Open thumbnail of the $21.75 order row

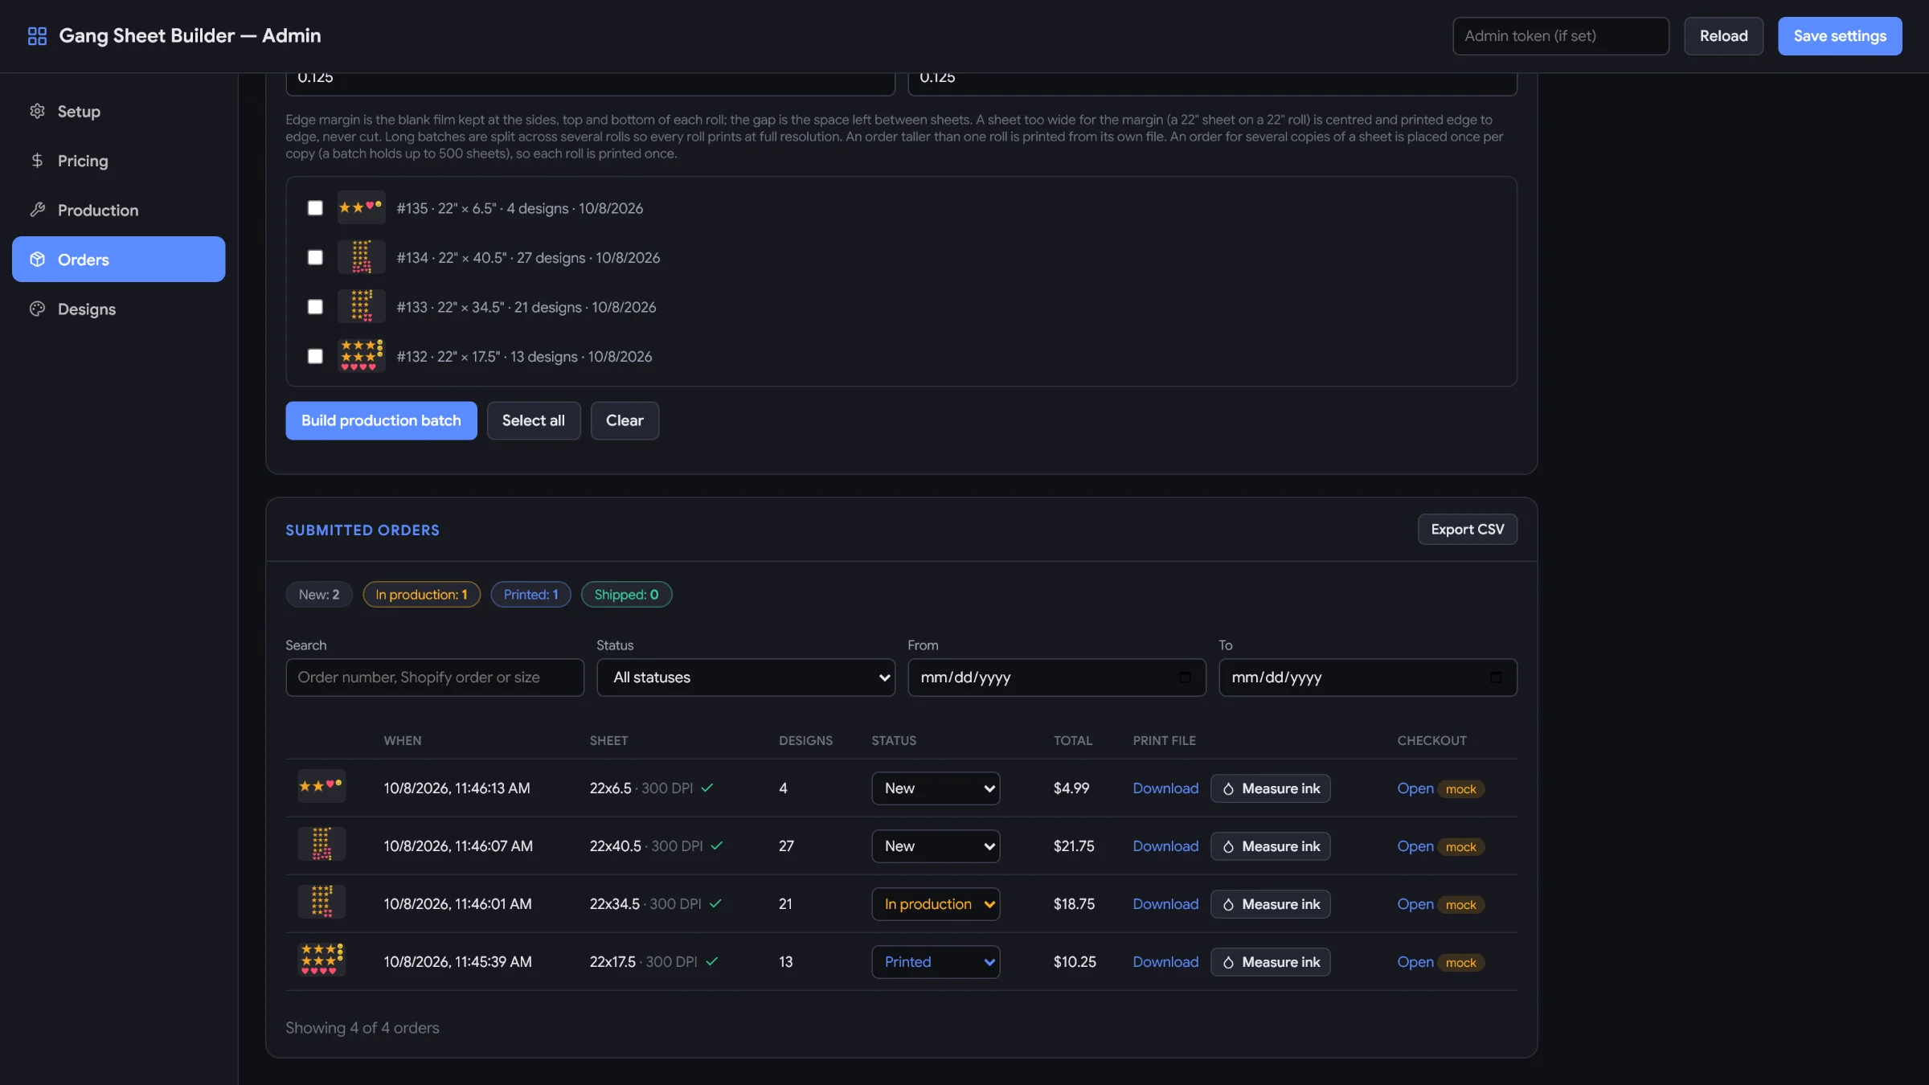tap(321, 844)
